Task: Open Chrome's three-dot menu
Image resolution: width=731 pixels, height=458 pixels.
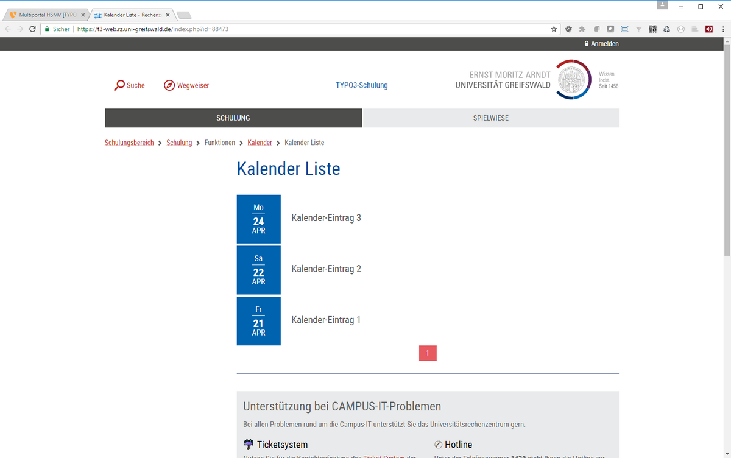Action: tap(723, 29)
